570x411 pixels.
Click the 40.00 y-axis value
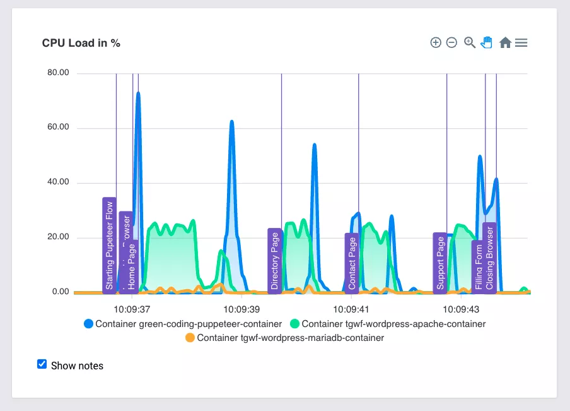[x=58, y=182]
